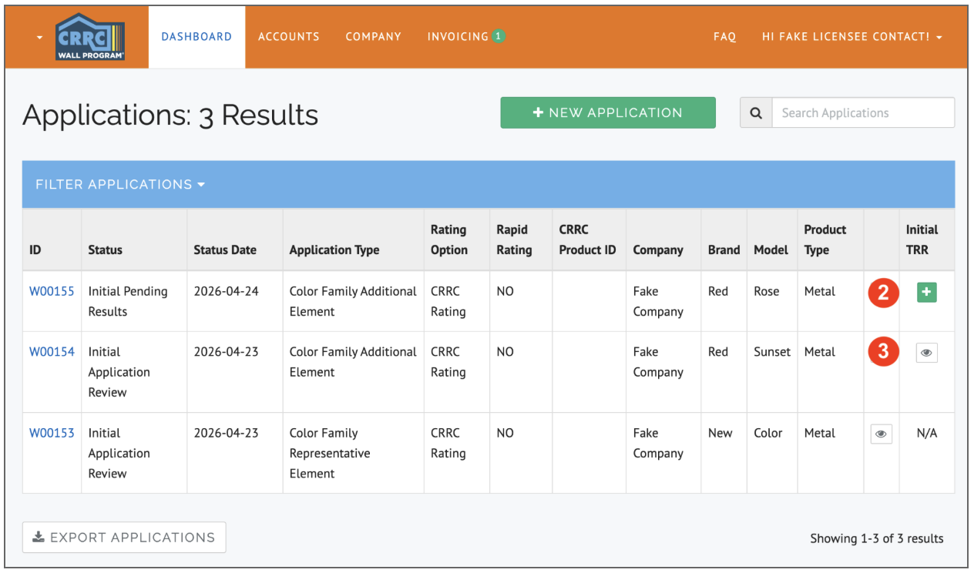Image resolution: width=974 pixels, height=573 pixels.
Task: Switch to the Dashboard tab
Action: (x=196, y=37)
